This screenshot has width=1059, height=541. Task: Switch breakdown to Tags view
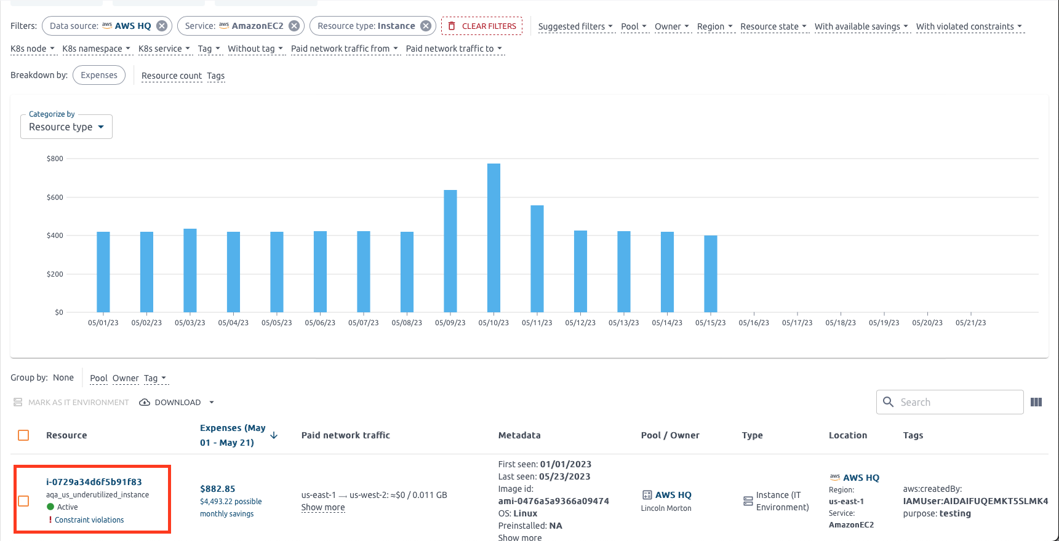pyautogui.click(x=215, y=76)
